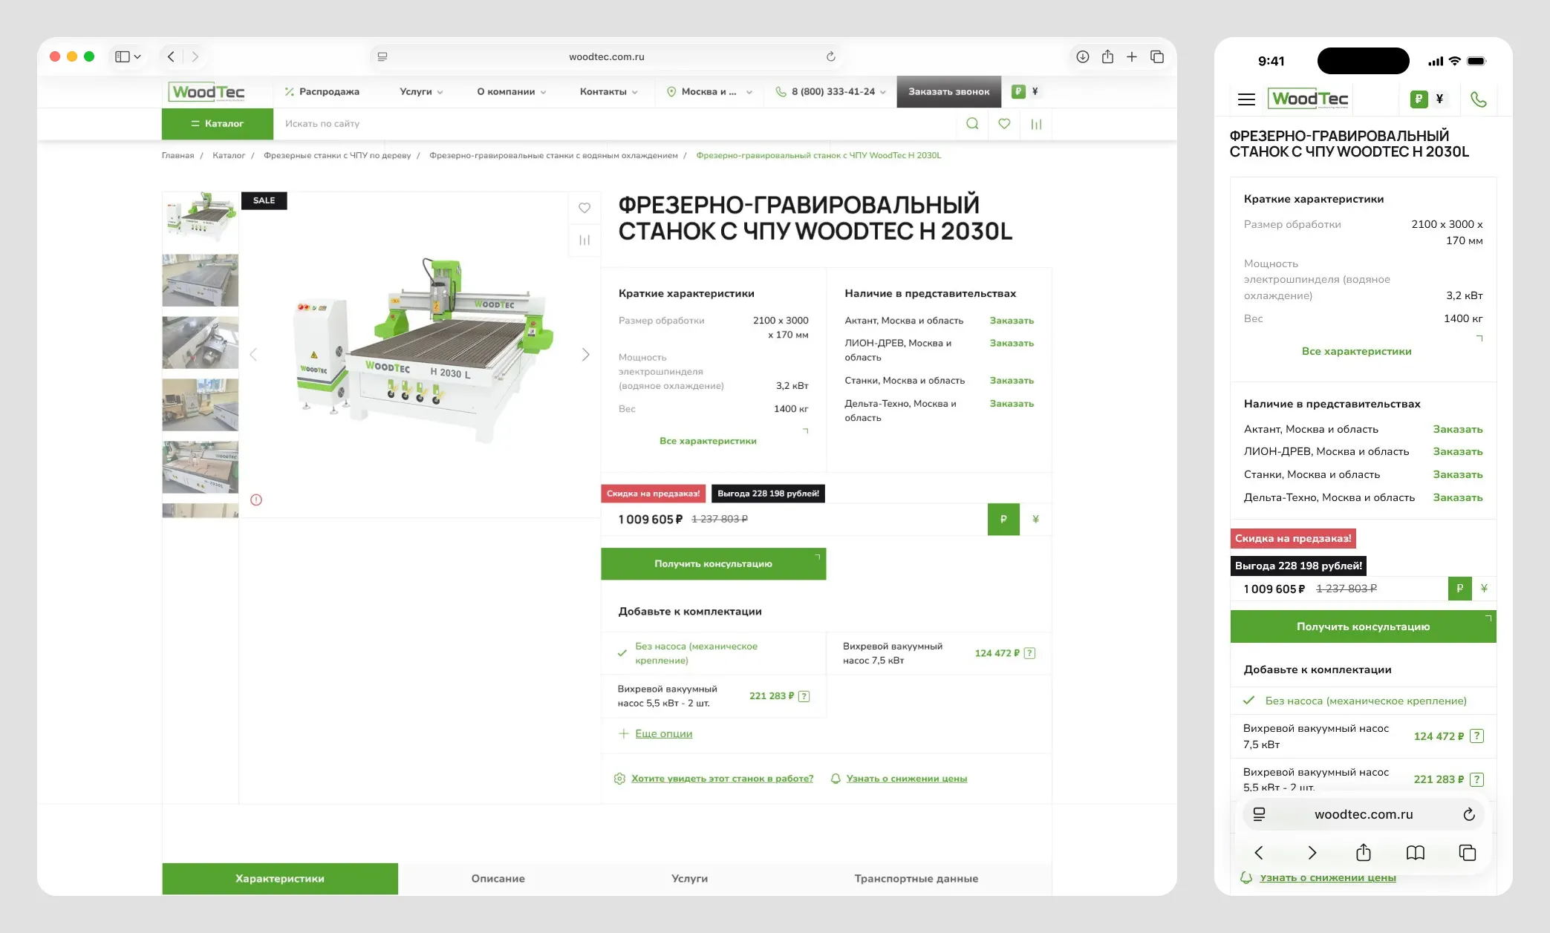Screen dimensions: 1550x933
Task: Open comparison bars icon in the site header
Action: (x=1036, y=125)
